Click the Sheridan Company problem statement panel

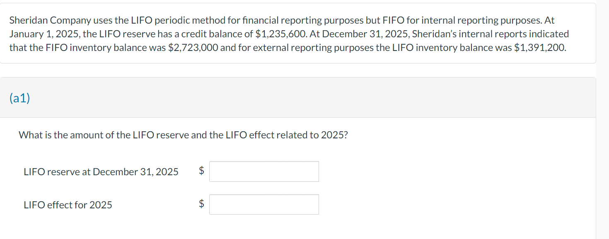(290, 34)
